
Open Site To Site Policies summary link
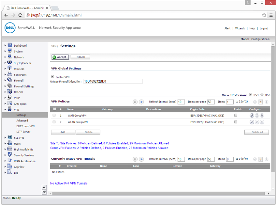click(109, 143)
